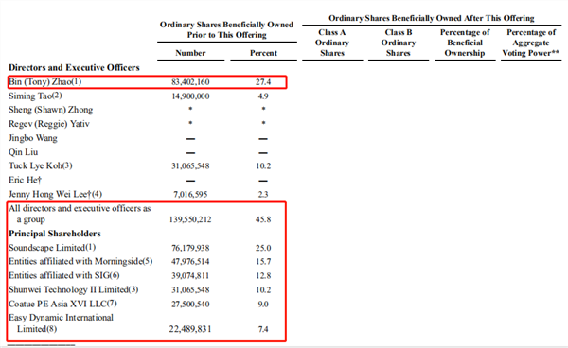Click the 45.8 percent value
The height and width of the screenshot is (348, 568).
[x=263, y=219]
